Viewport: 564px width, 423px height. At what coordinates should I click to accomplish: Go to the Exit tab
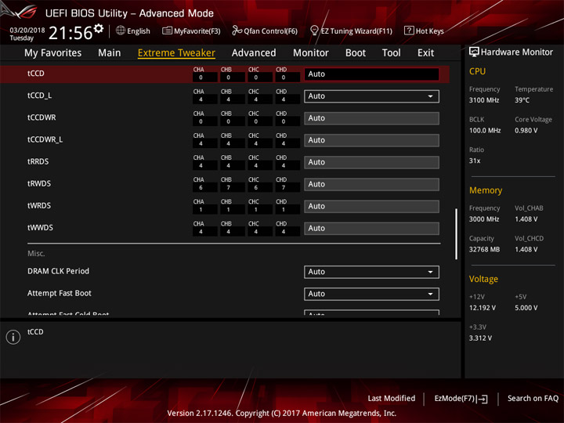(x=425, y=53)
